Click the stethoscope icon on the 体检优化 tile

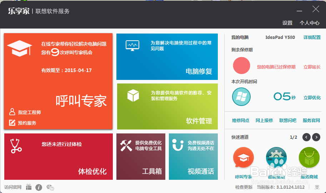[x=16, y=146]
